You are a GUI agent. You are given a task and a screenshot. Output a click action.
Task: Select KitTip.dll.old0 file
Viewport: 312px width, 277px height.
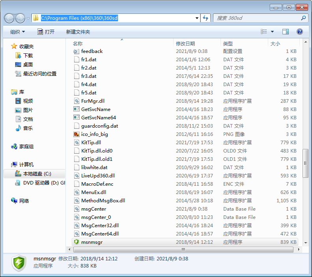[97, 151]
